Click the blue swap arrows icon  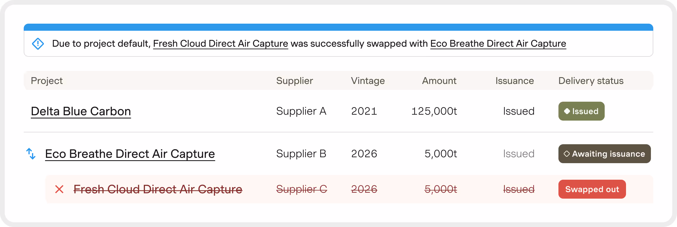[x=31, y=154]
